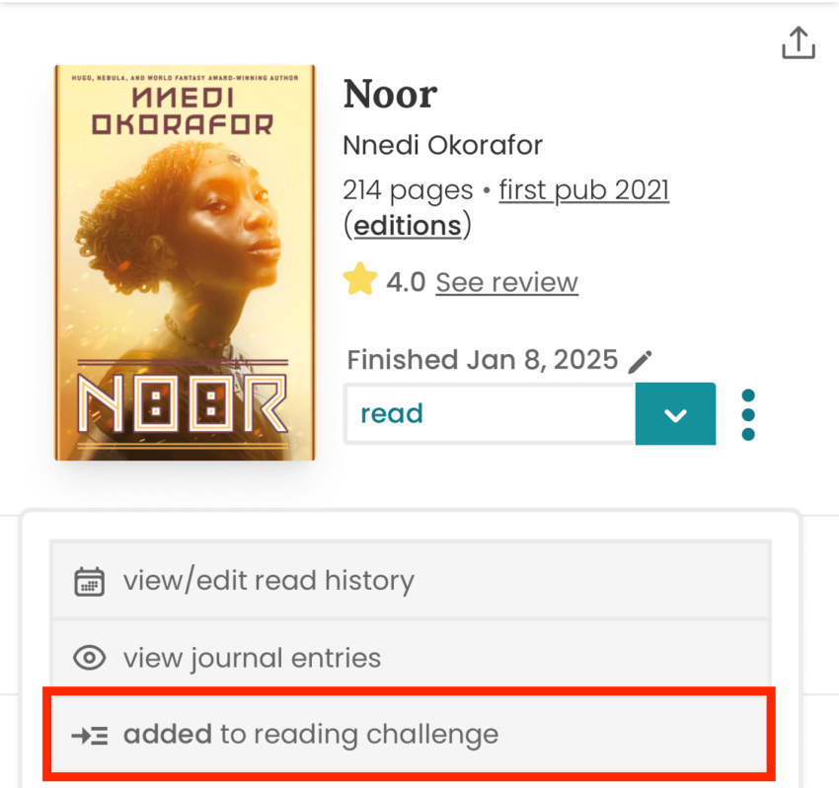Select the view/edit read history menu entry
839x788 pixels.
click(x=267, y=581)
